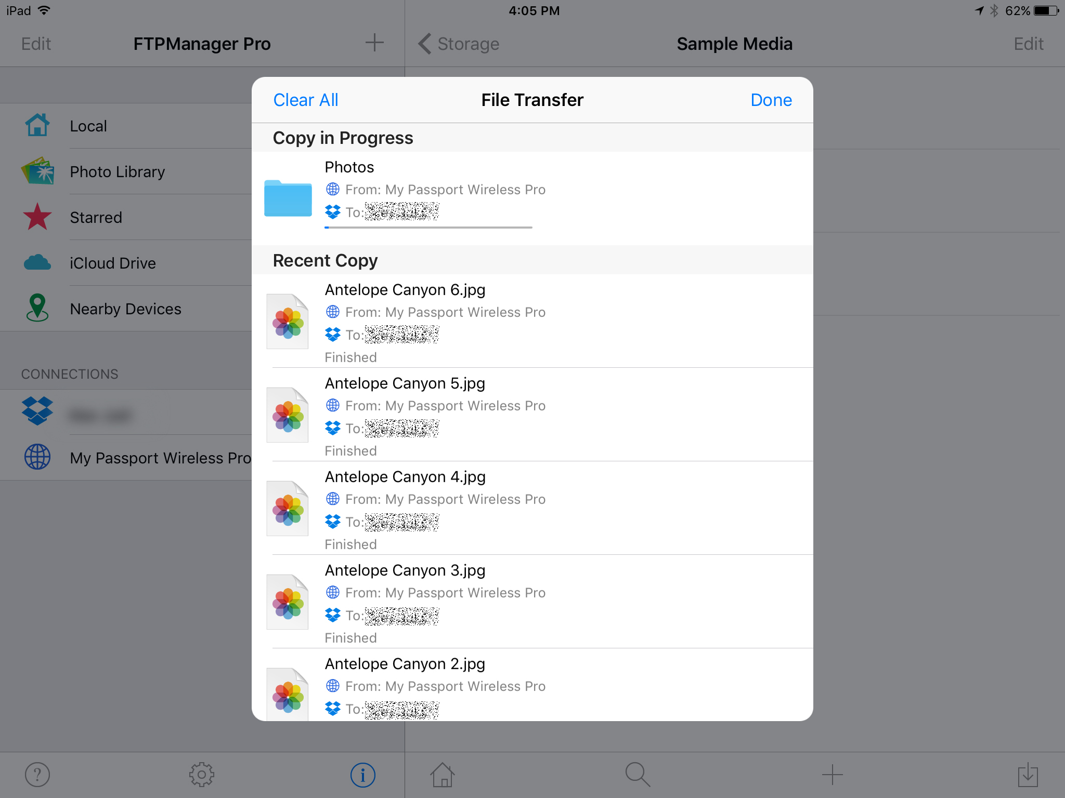
Task: Tap Antelope Canyon 5.jpg photo file icon
Action: pyautogui.click(x=288, y=415)
